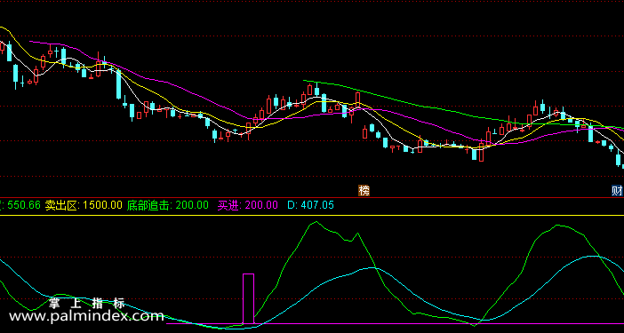This screenshot has width=624, height=333.
Task: Click the orange 榜 marker icon
Action: [364, 191]
